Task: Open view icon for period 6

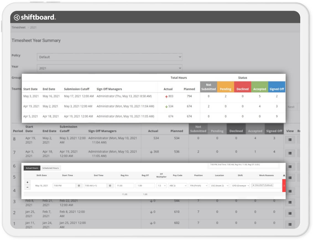Action: tap(290, 167)
